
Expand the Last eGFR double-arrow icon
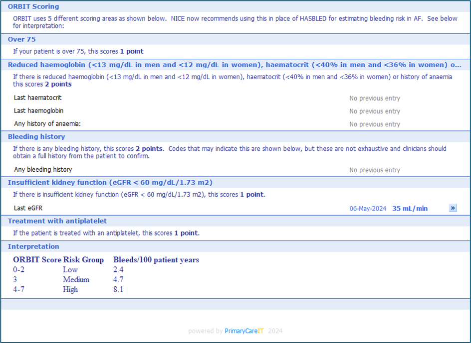point(453,208)
